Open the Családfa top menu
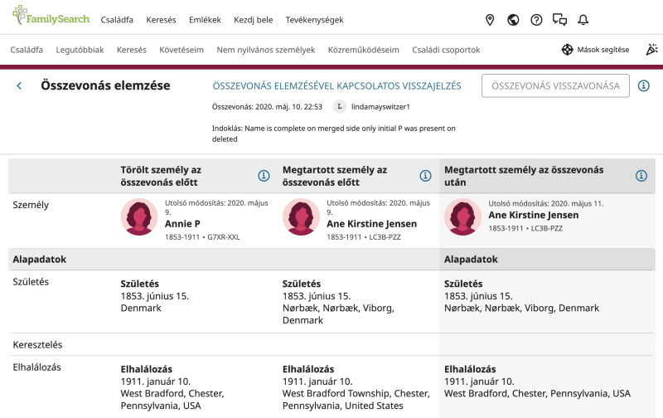663x418 pixels. point(117,20)
